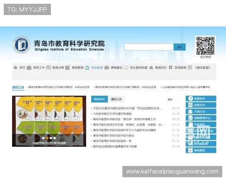Switch to the 通知公告 tab

pos(116,99)
